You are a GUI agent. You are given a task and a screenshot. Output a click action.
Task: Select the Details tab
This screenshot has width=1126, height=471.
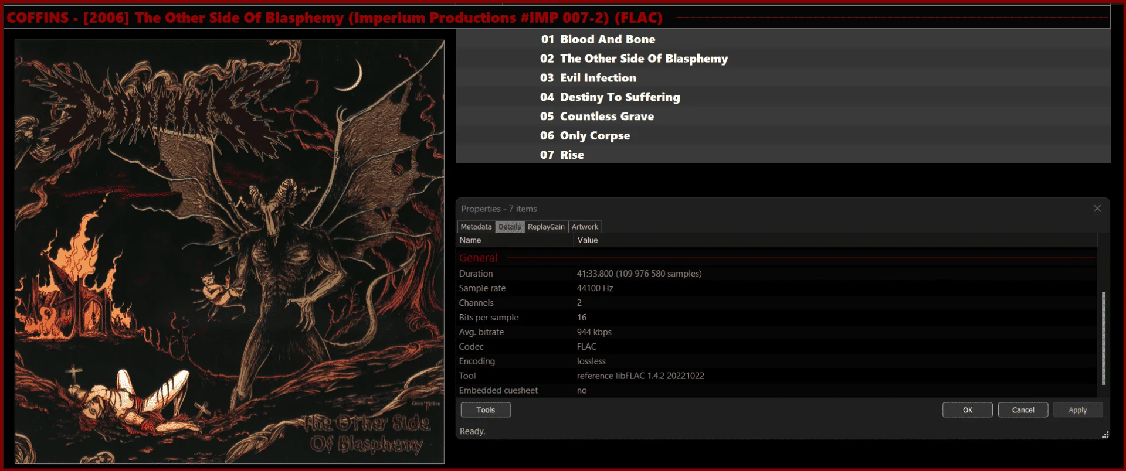[510, 227]
